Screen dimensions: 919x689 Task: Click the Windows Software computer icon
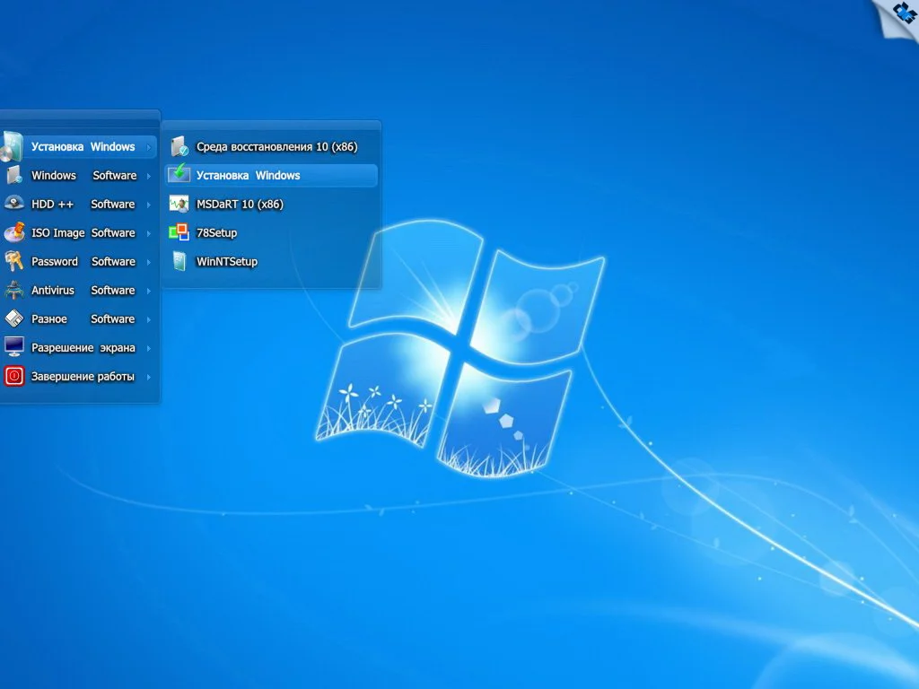(14, 175)
